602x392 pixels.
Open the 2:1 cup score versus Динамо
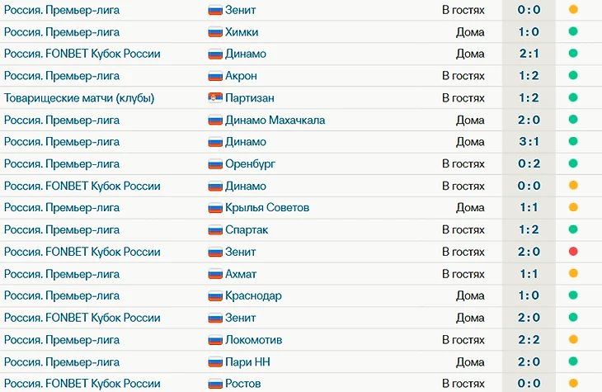click(529, 54)
